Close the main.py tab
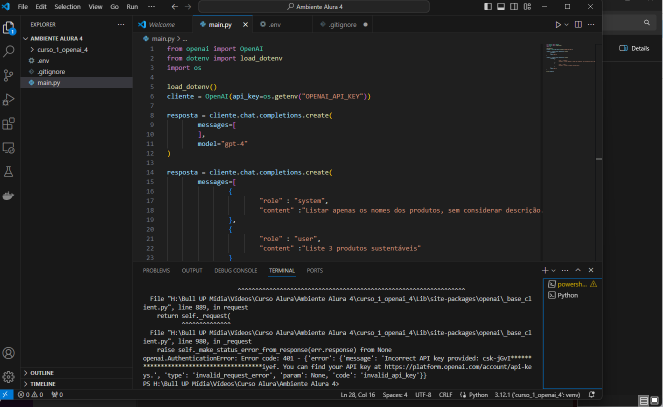Viewport: 663px width, 407px height. click(244, 24)
